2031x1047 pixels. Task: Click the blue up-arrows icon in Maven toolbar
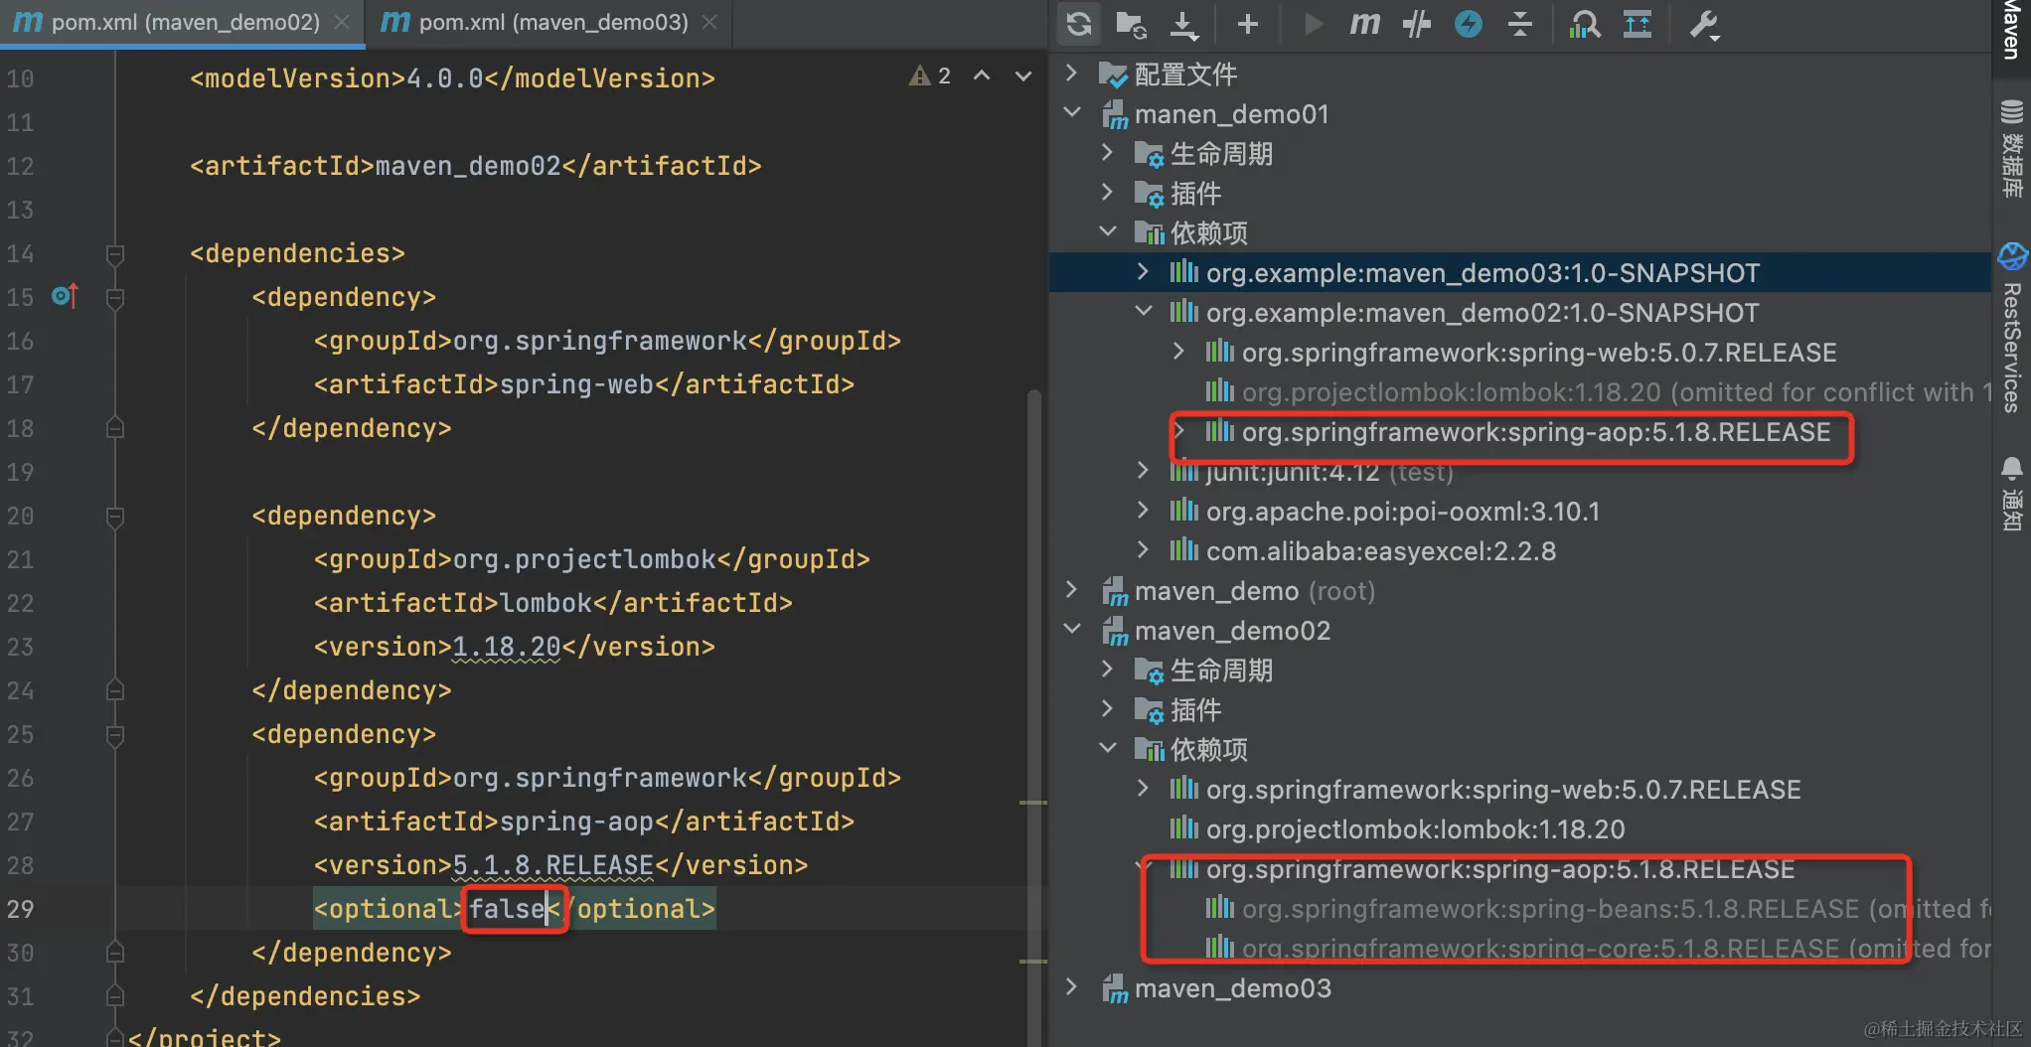(x=1638, y=23)
